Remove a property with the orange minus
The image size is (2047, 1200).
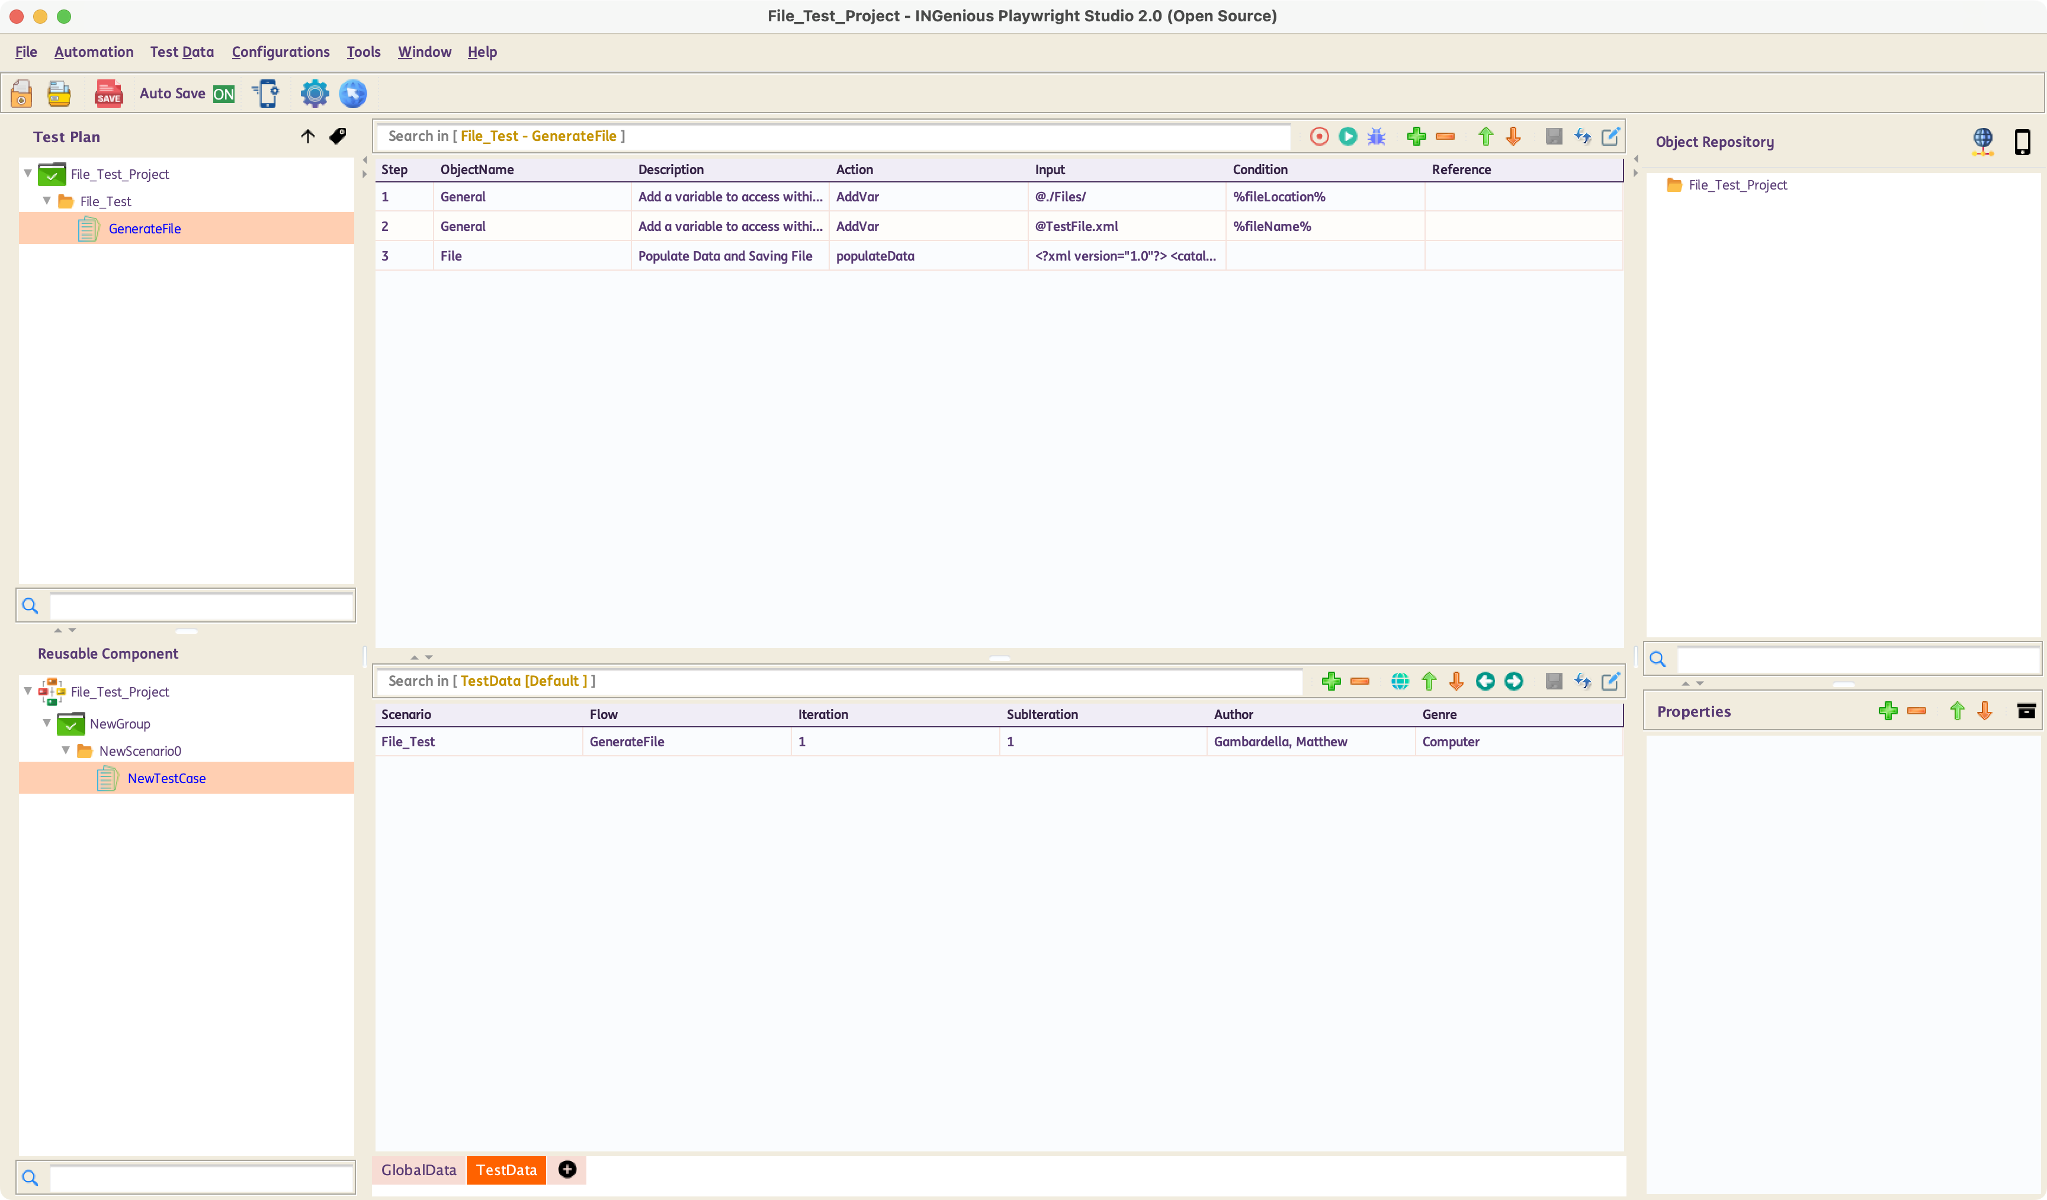pos(1916,711)
